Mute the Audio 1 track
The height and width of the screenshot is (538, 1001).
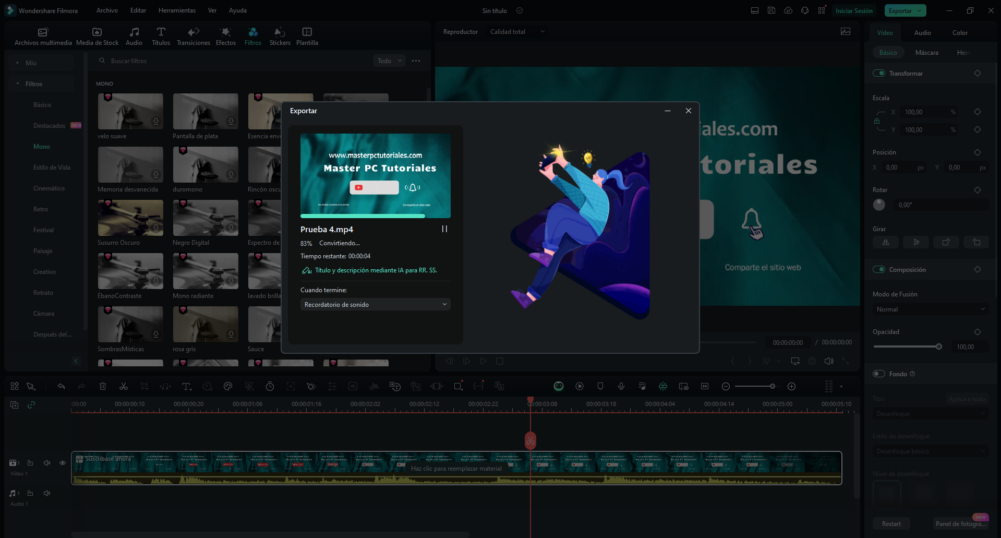pyautogui.click(x=47, y=493)
